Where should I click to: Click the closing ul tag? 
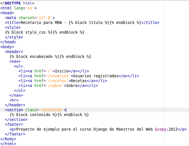tap(20, 90)
